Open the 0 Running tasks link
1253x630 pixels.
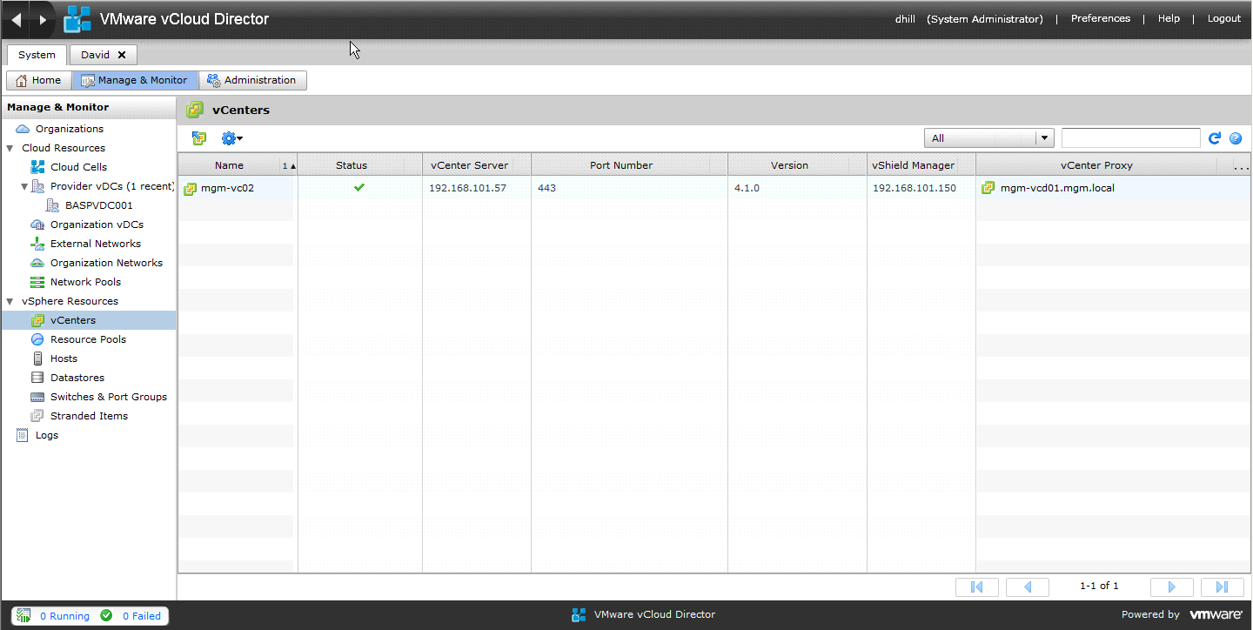pos(64,616)
